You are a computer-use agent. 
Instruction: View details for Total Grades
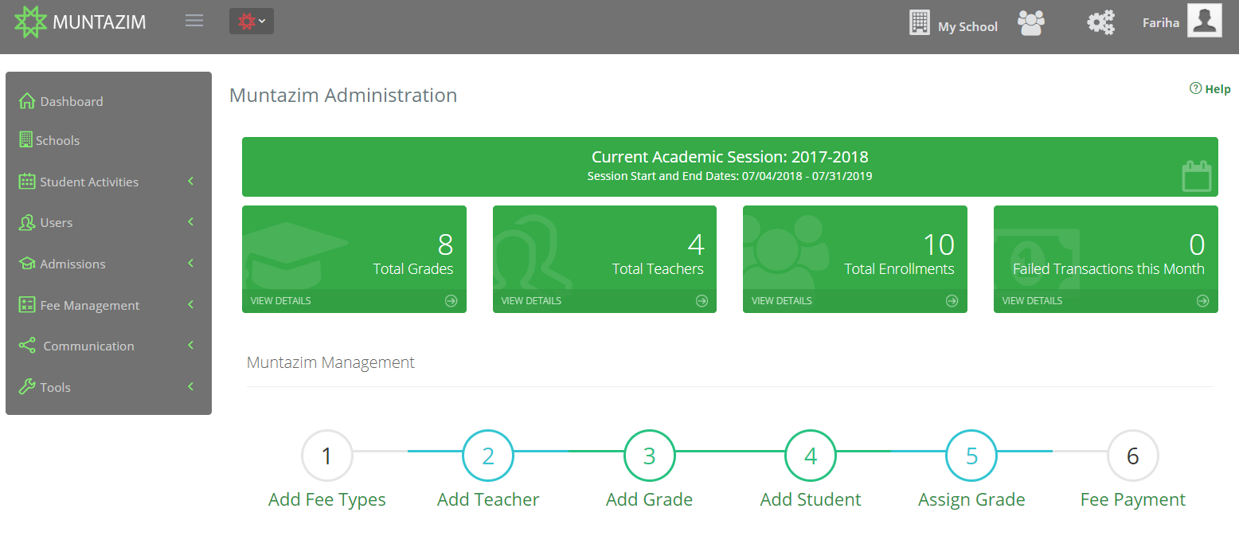click(x=281, y=301)
